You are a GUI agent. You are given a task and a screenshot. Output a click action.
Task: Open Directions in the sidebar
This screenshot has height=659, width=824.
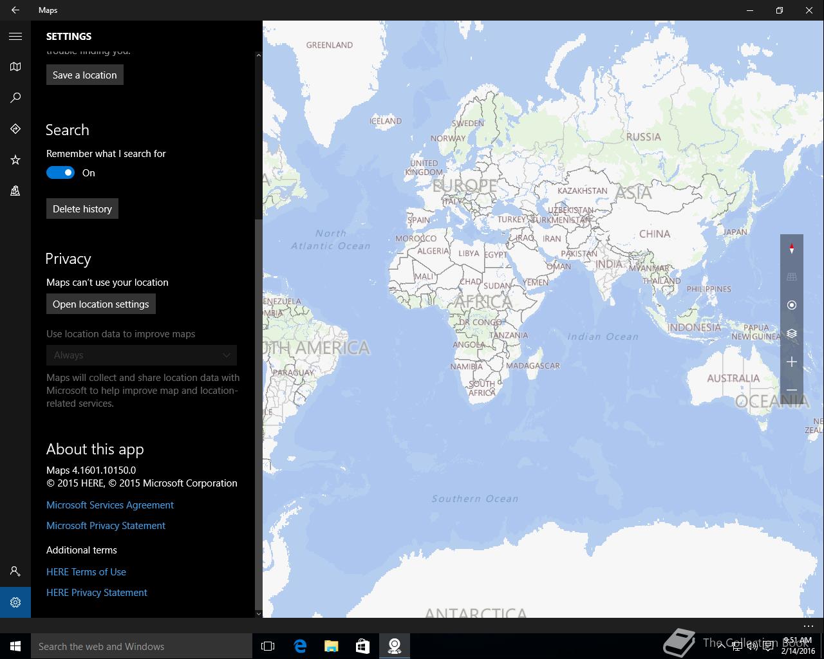[x=15, y=129]
